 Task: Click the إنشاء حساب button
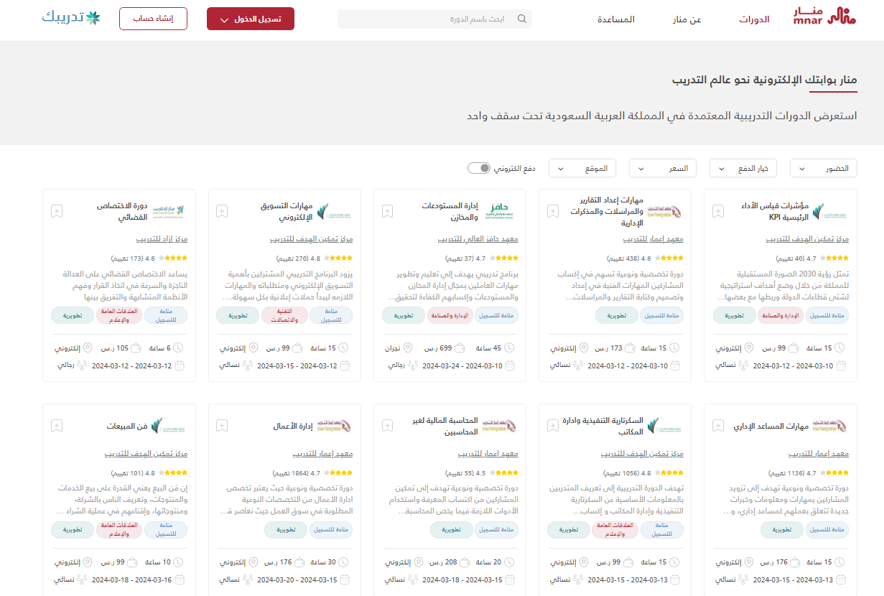click(153, 19)
